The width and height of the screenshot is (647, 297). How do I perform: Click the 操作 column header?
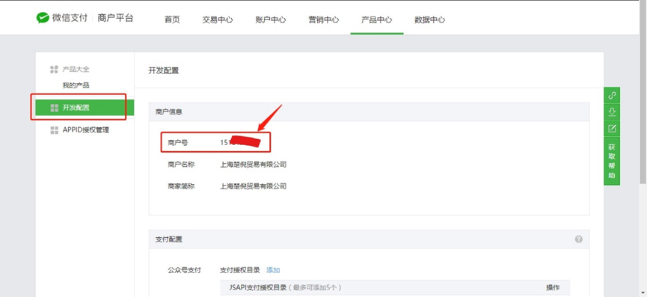point(553,287)
